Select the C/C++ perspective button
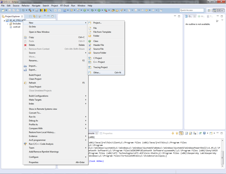Screen dimensions: 226x174 pyautogui.click(x=218, y=10)
